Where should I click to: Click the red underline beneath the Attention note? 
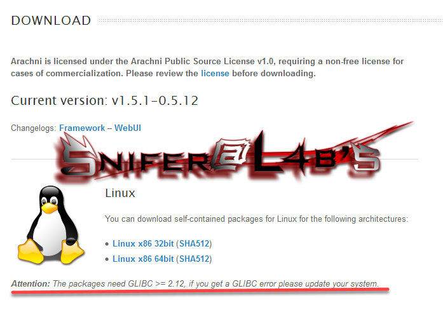(x=200, y=291)
